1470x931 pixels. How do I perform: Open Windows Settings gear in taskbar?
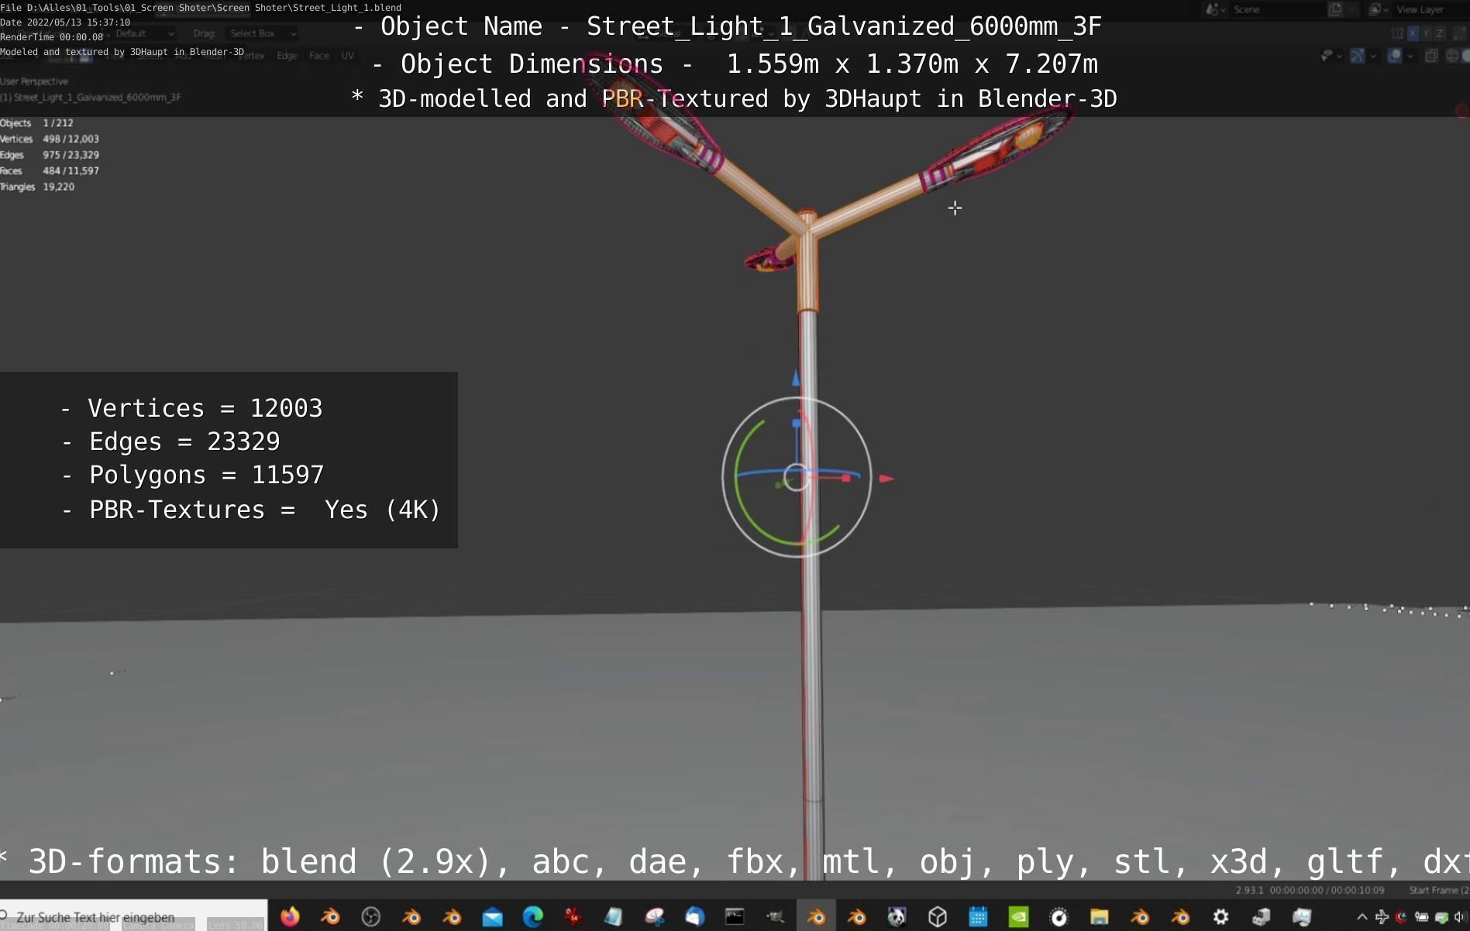pos(1220,917)
